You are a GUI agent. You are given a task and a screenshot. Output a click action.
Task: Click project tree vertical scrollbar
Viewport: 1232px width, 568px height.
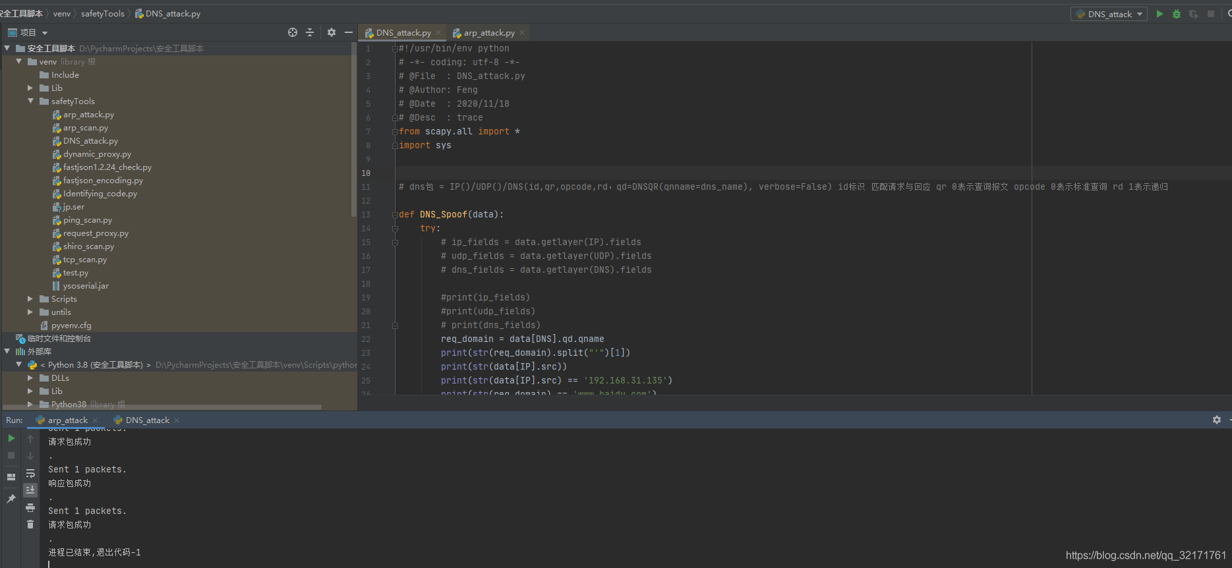[354, 130]
